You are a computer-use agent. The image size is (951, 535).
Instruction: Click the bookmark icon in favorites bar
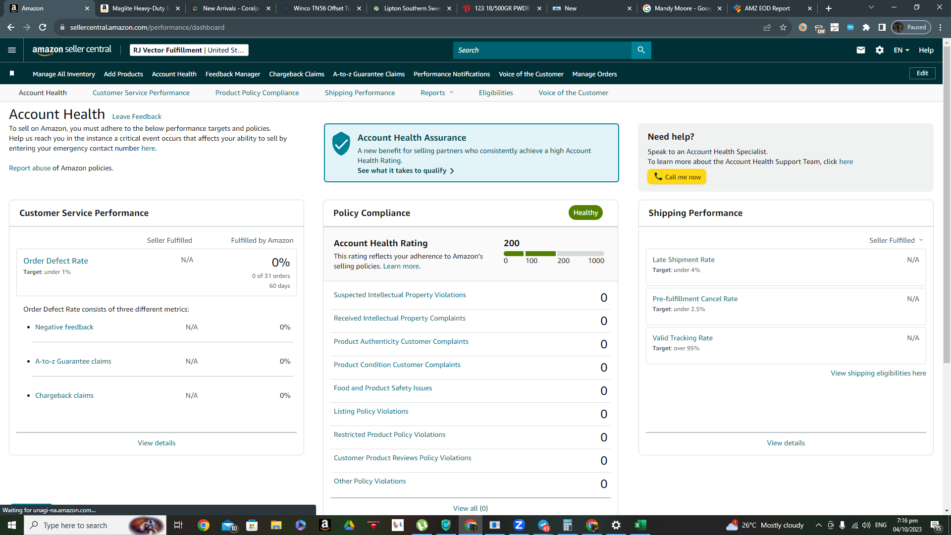coord(12,74)
